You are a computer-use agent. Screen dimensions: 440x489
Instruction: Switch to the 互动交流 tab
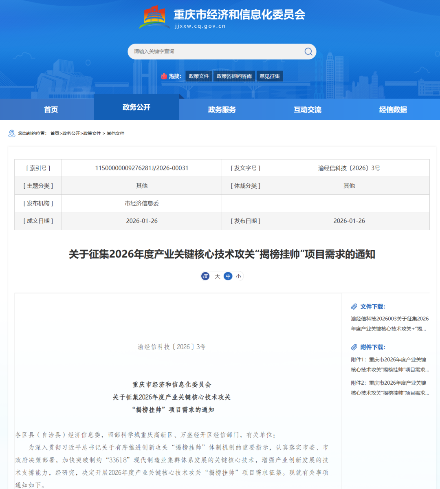pyautogui.click(x=307, y=109)
